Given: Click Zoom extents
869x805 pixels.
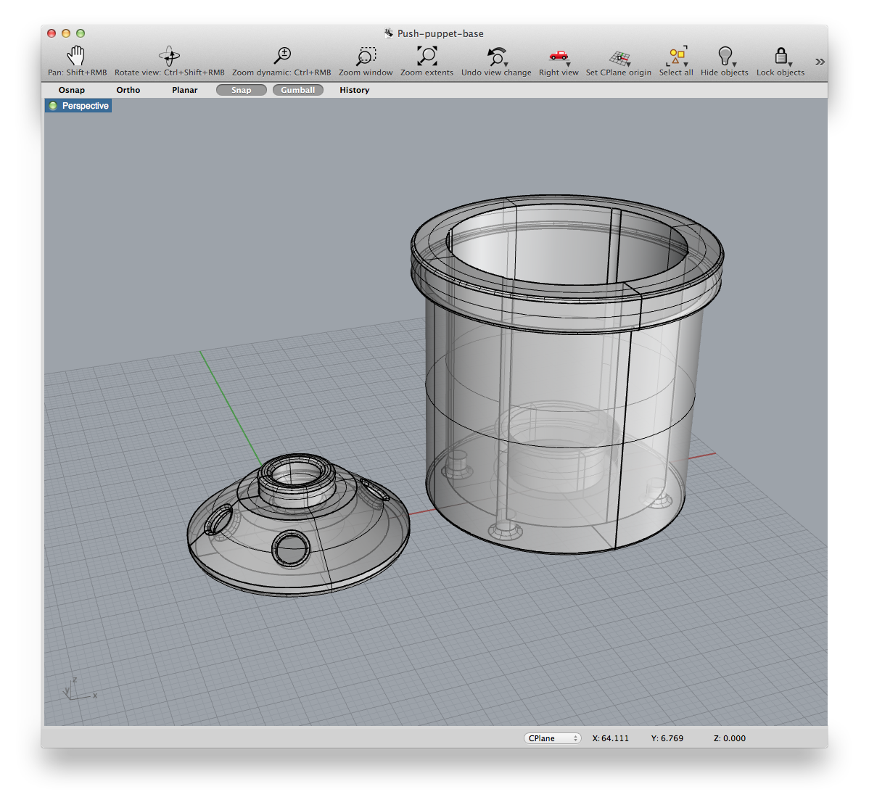Looking at the screenshot, I should [x=427, y=58].
